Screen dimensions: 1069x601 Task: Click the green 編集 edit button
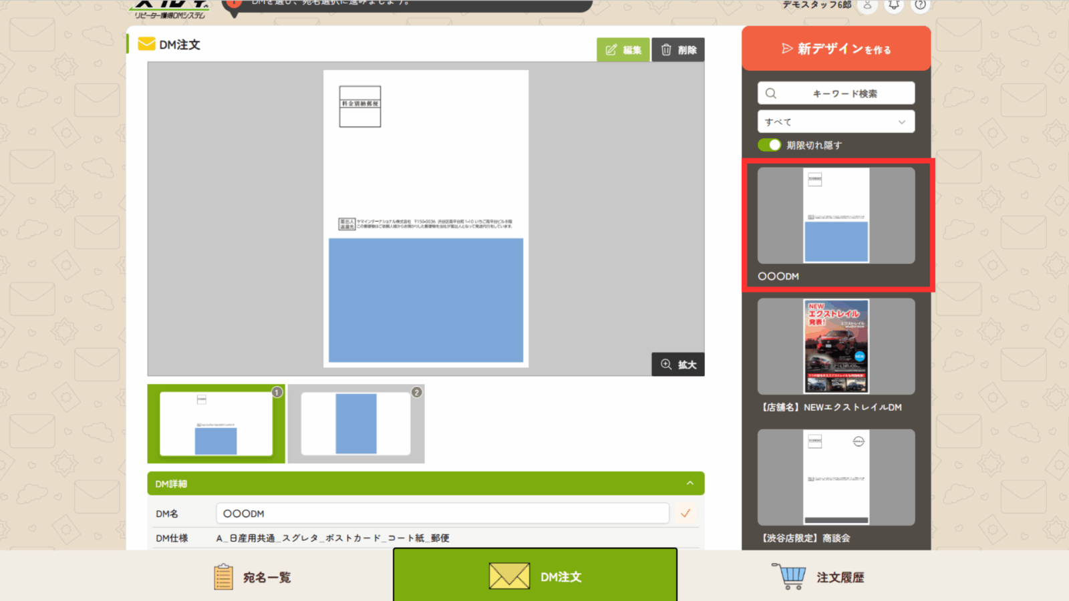click(623, 50)
